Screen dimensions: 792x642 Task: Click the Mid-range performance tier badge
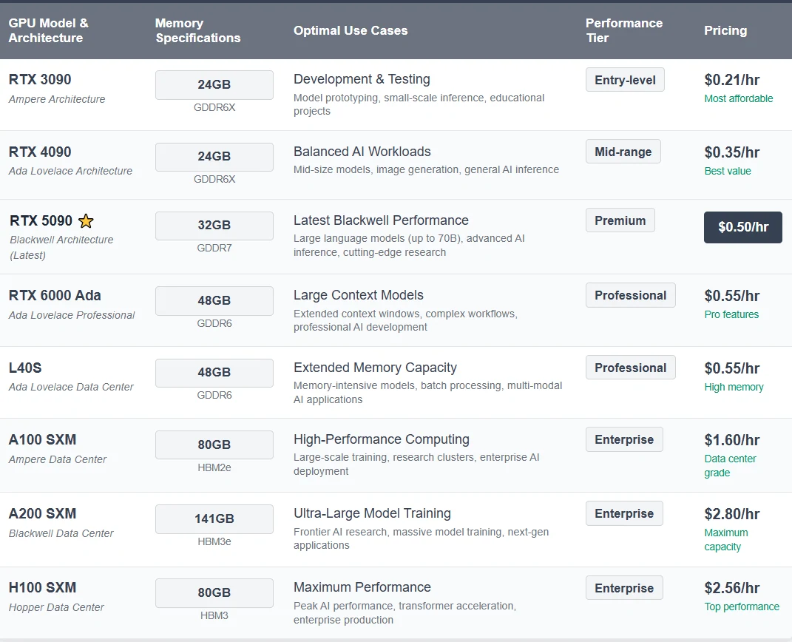point(623,152)
